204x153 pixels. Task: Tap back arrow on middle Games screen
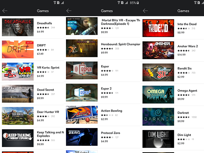coord(69,11)
